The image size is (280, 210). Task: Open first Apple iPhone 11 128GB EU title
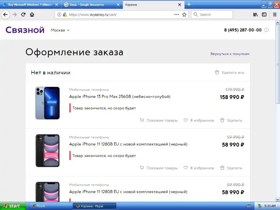point(128,144)
